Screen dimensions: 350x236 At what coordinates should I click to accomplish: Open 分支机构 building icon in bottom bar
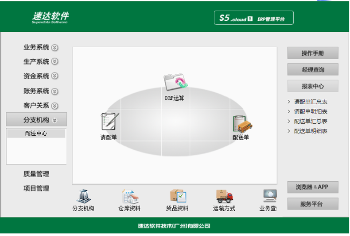[x=83, y=196]
